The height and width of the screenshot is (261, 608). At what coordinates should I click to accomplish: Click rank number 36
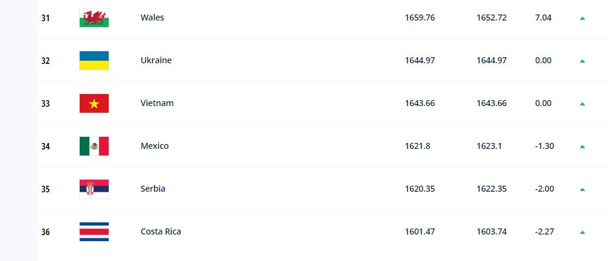45,231
